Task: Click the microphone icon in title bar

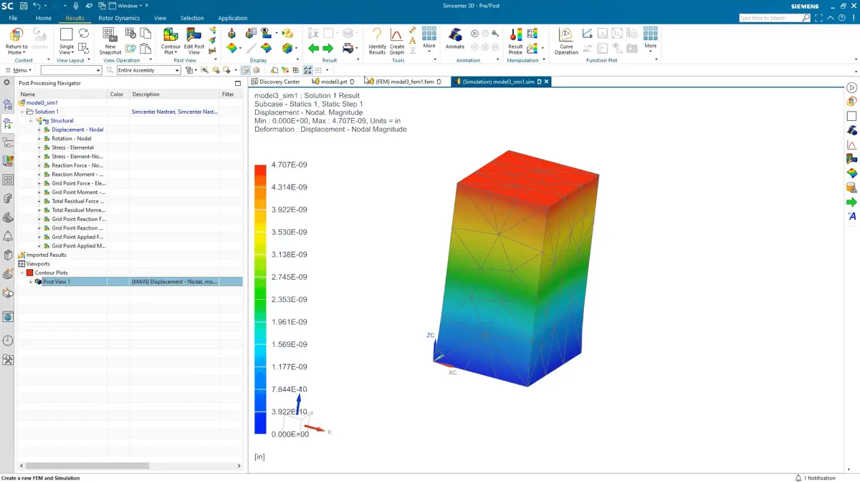Action: [x=76, y=6]
